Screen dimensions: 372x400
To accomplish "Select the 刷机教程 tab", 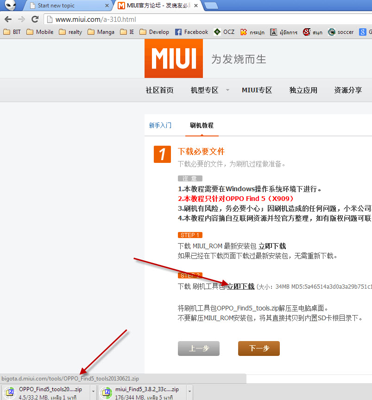I will click(x=202, y=125).
